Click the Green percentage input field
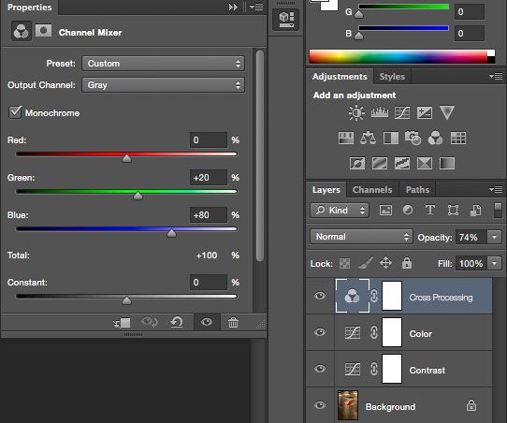Screen dimensions: 507x423 [x=209, y=178]
